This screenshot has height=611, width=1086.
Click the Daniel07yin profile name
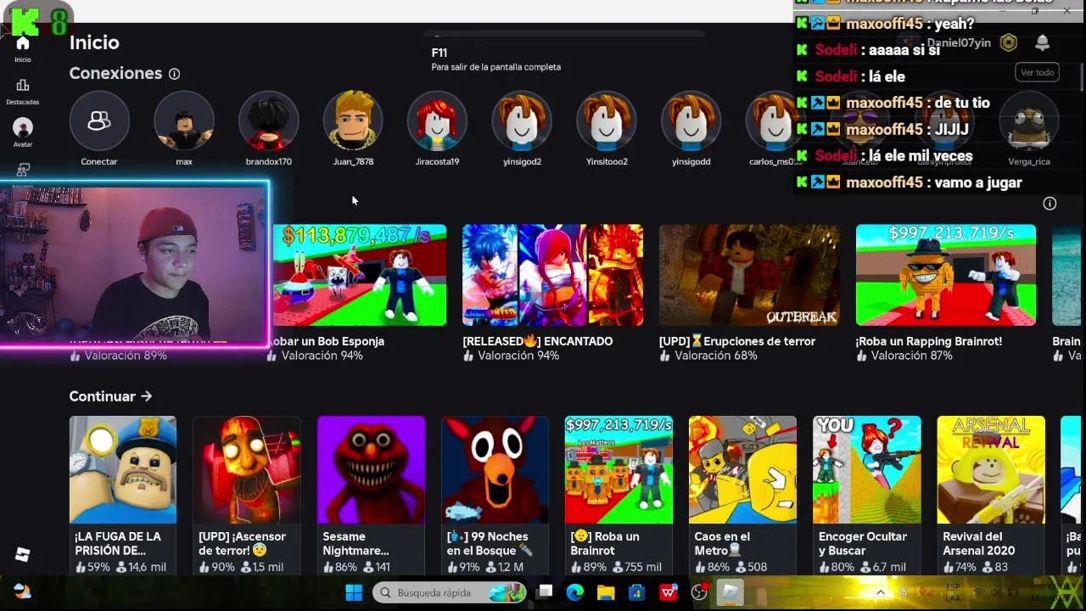point(959,42)
